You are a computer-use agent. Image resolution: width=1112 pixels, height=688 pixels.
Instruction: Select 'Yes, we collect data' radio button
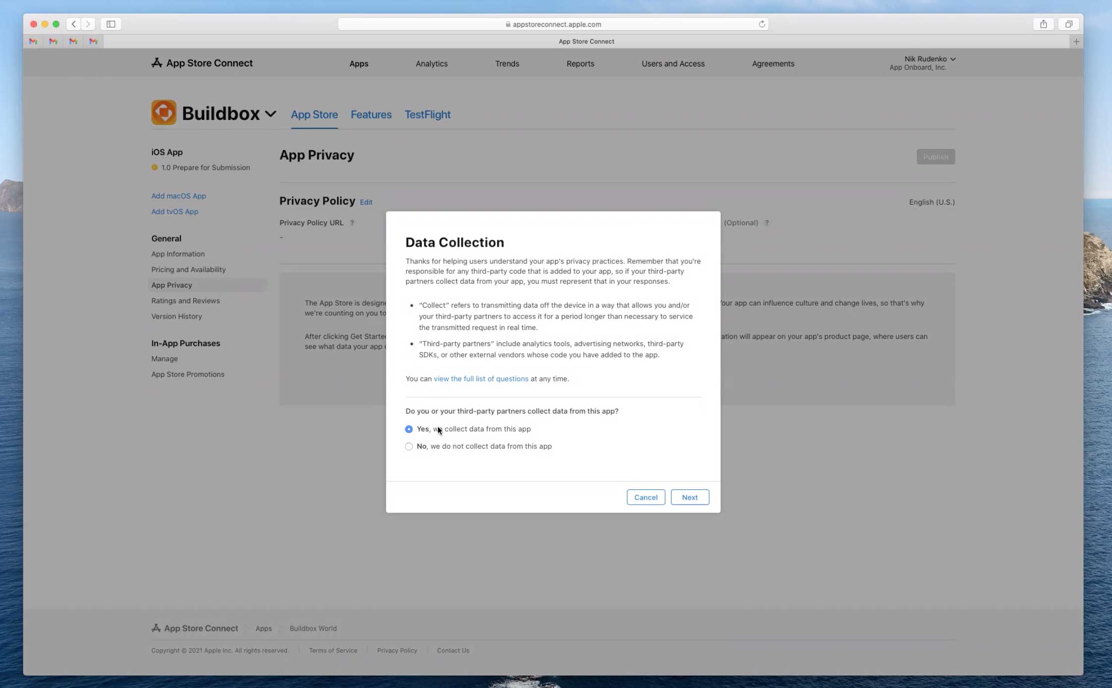tap(409, 429)
